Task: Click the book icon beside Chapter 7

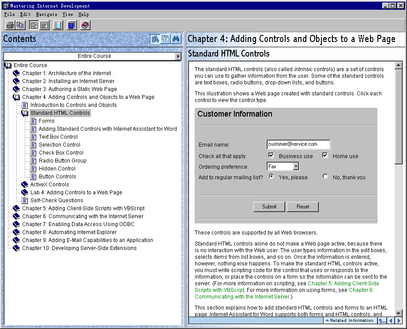Action: 16,224
